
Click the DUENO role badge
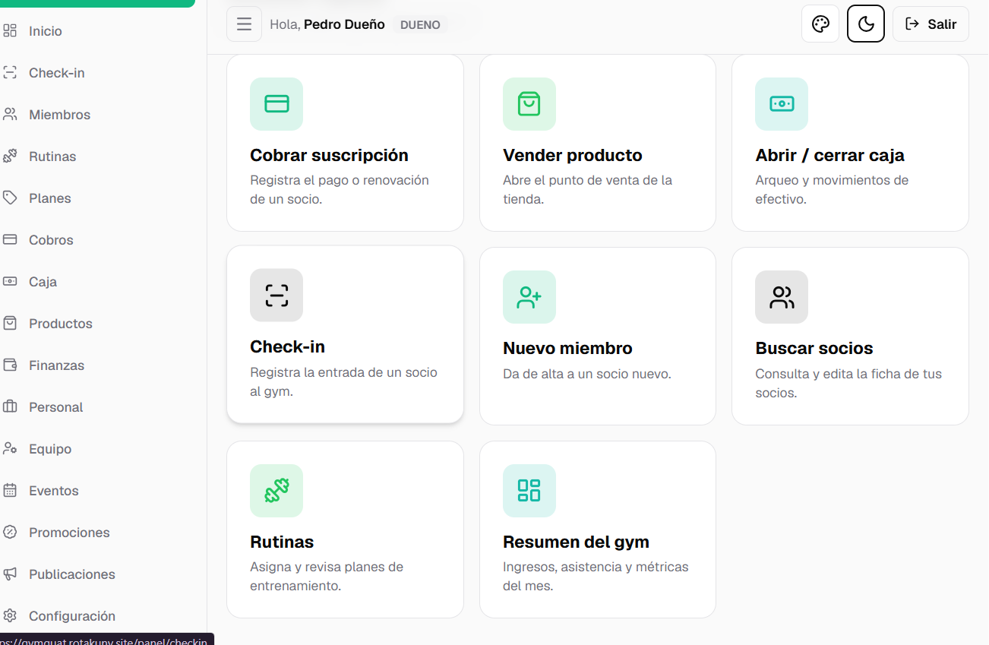[420, 24]
